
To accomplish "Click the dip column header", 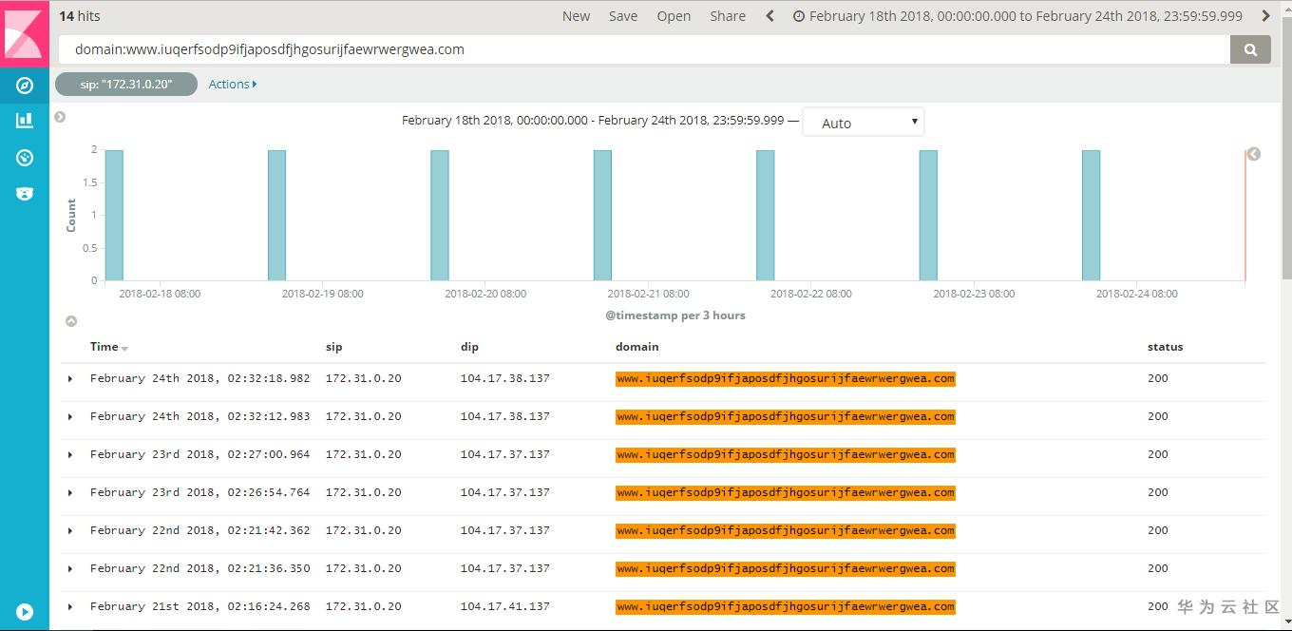I will coord(469,347).
